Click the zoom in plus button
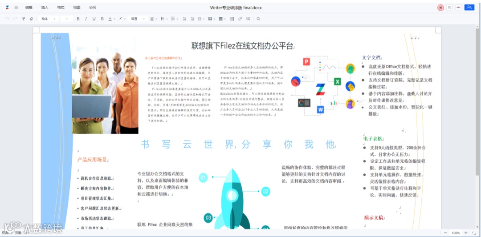Viewport: 481px width, 237px height. (466, 233)
